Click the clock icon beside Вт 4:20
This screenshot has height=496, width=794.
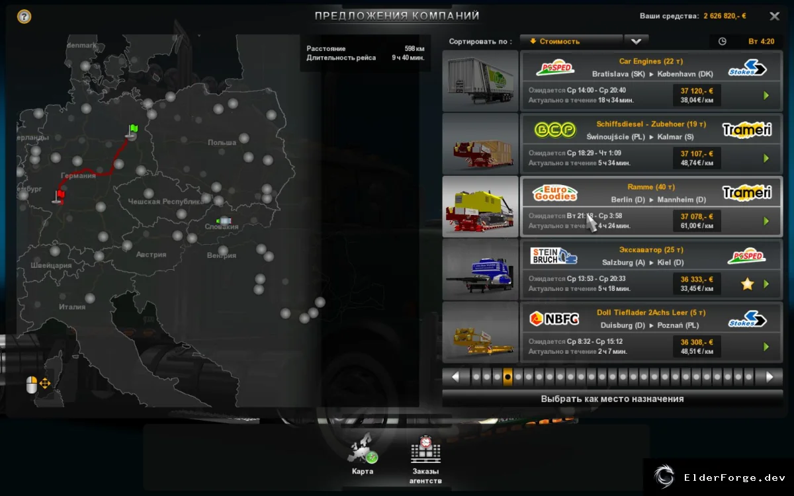coord(723,41)
